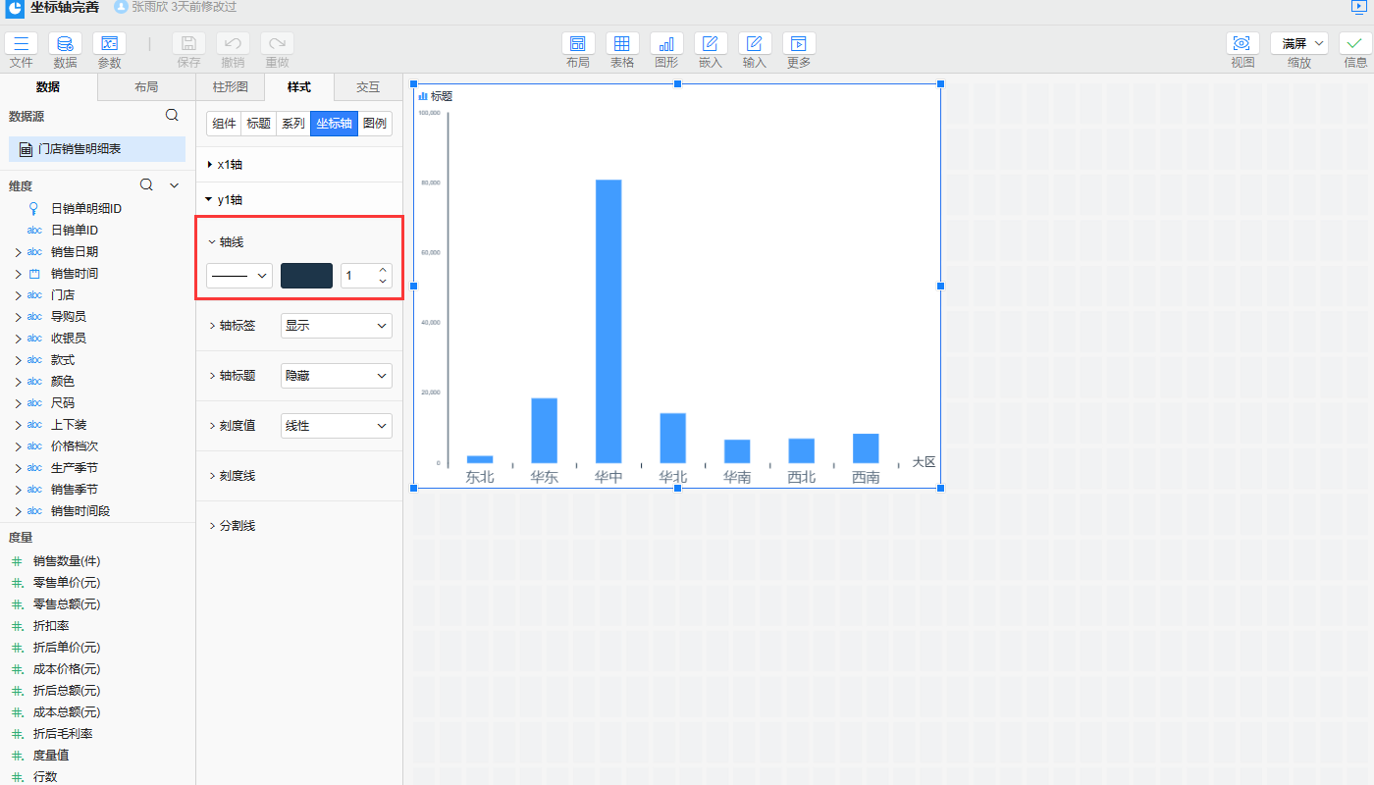Expand the x1轴 section
Screen dimensions: 1374x785
coord(210,165)
